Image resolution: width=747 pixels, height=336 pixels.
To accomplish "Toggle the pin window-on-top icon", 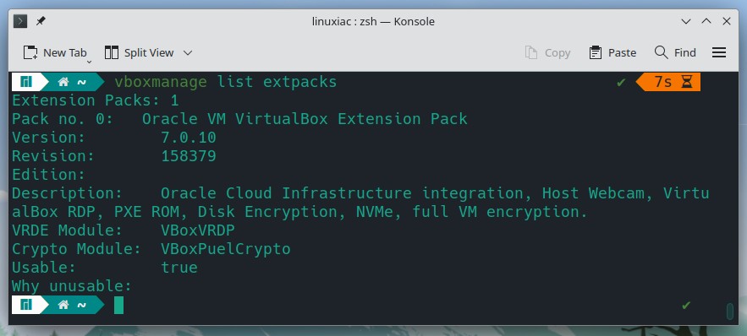I will point(41,21).
